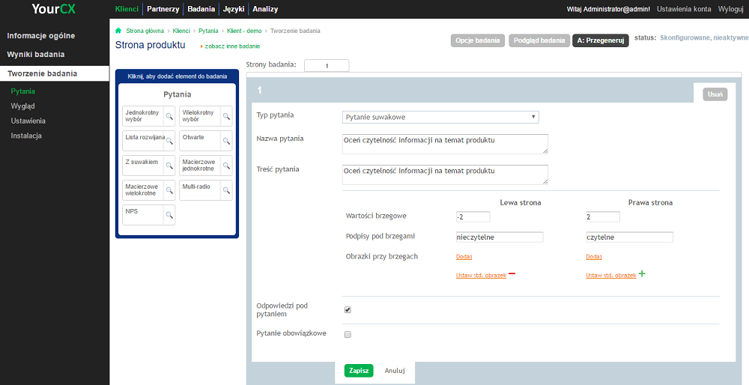The height and width of the screenshot is (385, 749).
Task: Open the Typ pytania dropdown
Action: 440,117
